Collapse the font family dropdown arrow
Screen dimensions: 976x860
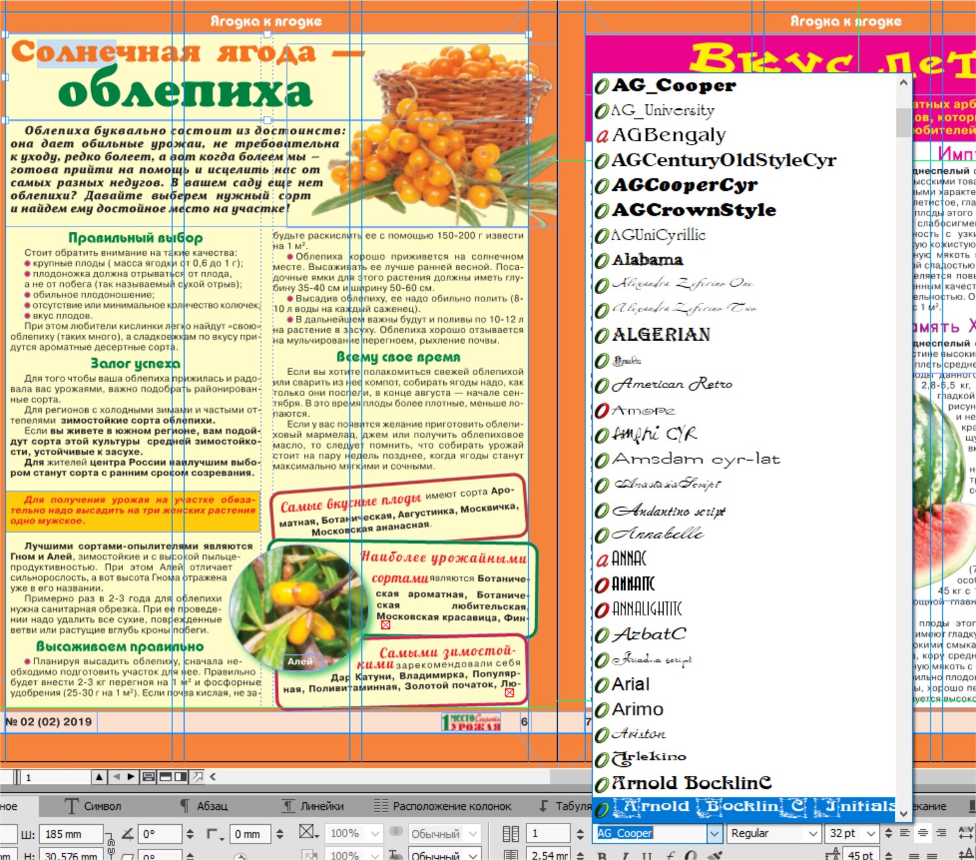coord(714,833)
